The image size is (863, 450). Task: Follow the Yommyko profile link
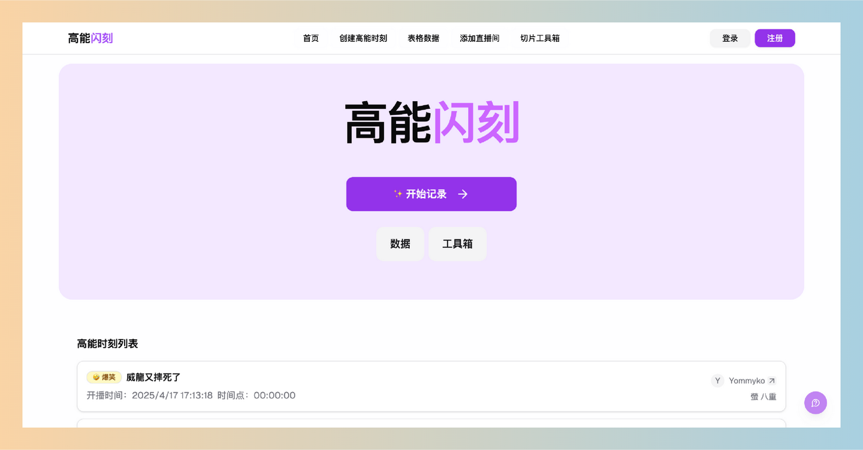pos(746,380)
